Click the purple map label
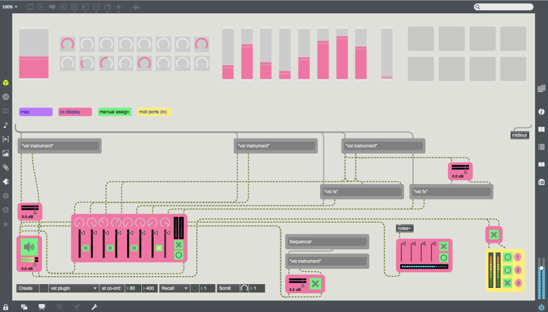 pos(35,112)
